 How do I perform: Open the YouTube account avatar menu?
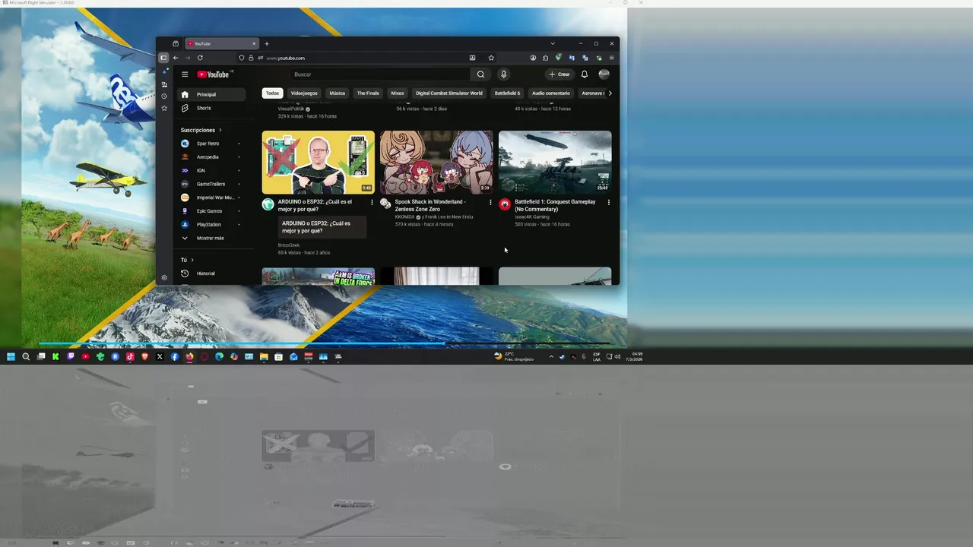604,74
